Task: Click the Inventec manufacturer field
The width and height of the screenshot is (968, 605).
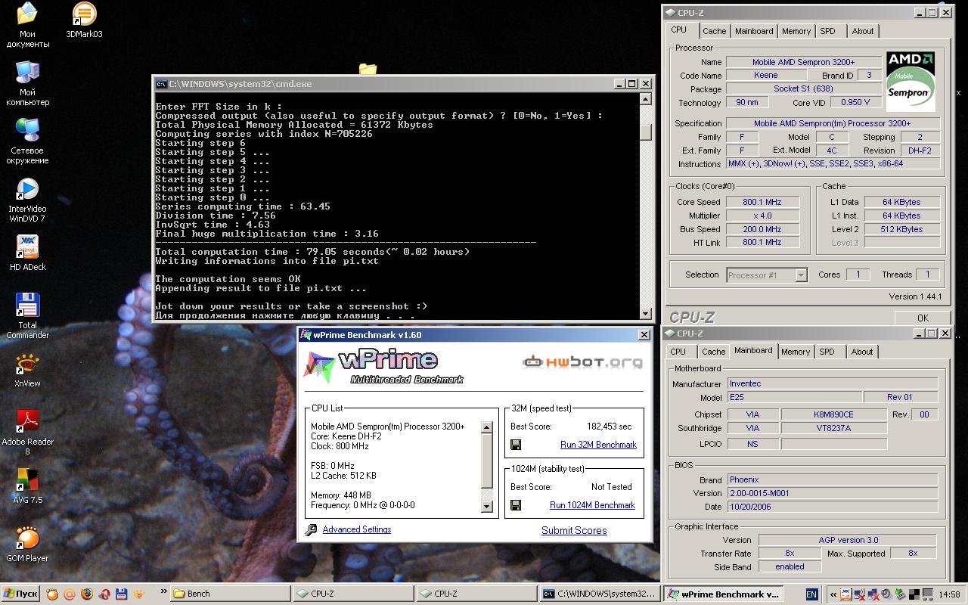Action: (x=832, y=383)
